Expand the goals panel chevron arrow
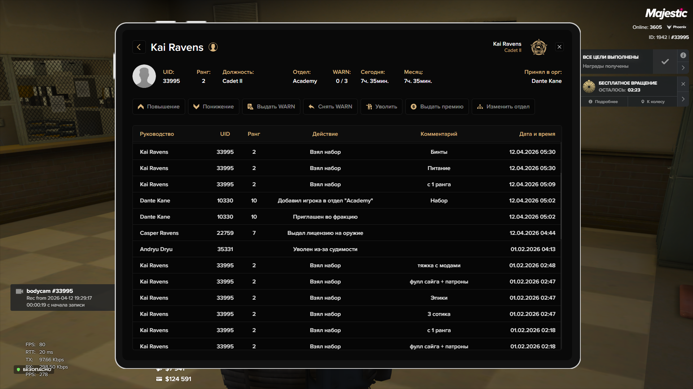Screen dimensions: 693x389 (x=683, y=68)
